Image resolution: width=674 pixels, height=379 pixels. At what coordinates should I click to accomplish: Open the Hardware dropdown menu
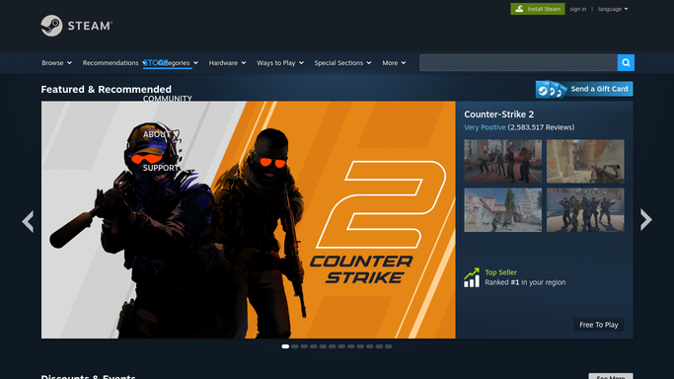(227, 63)
